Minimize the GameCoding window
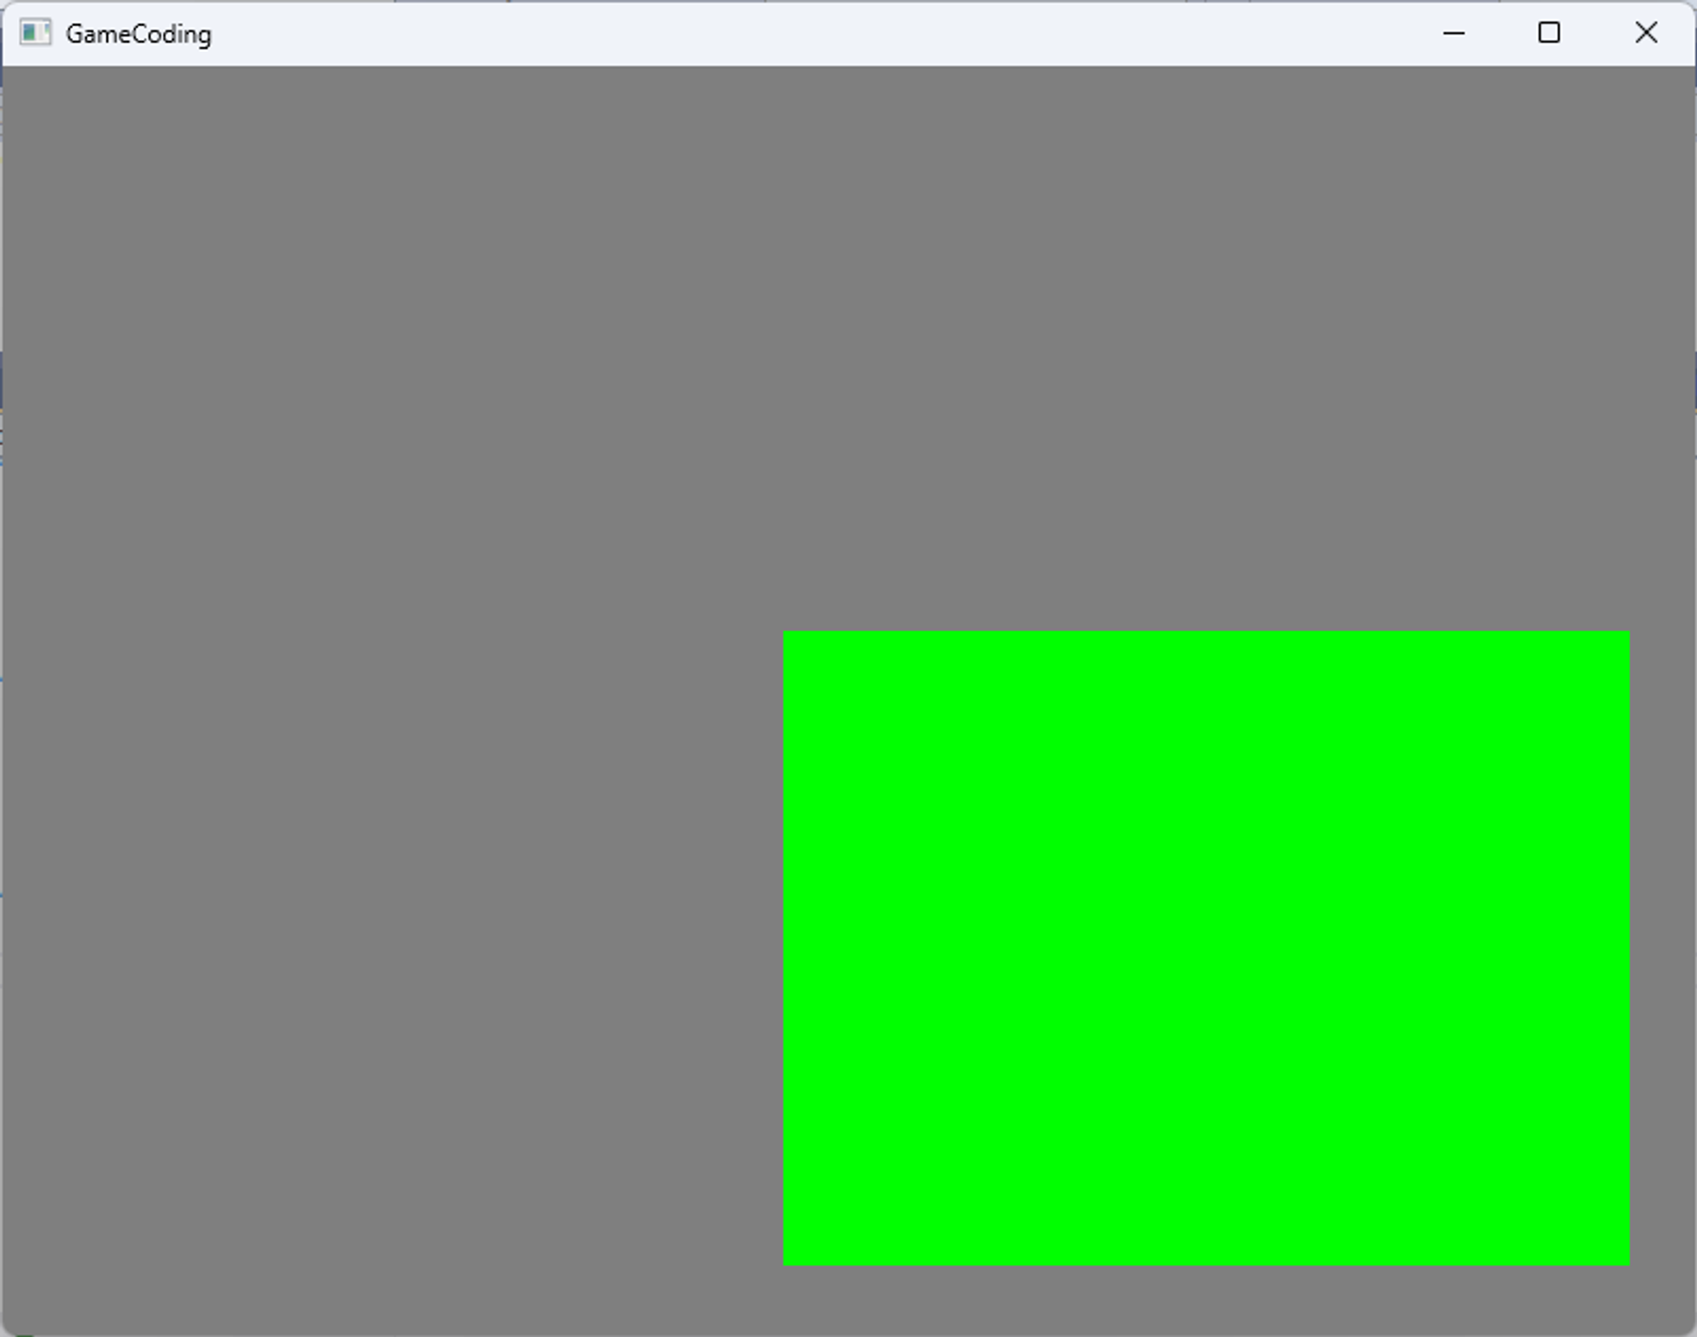The image size is (1697, 1337). 1453,33
